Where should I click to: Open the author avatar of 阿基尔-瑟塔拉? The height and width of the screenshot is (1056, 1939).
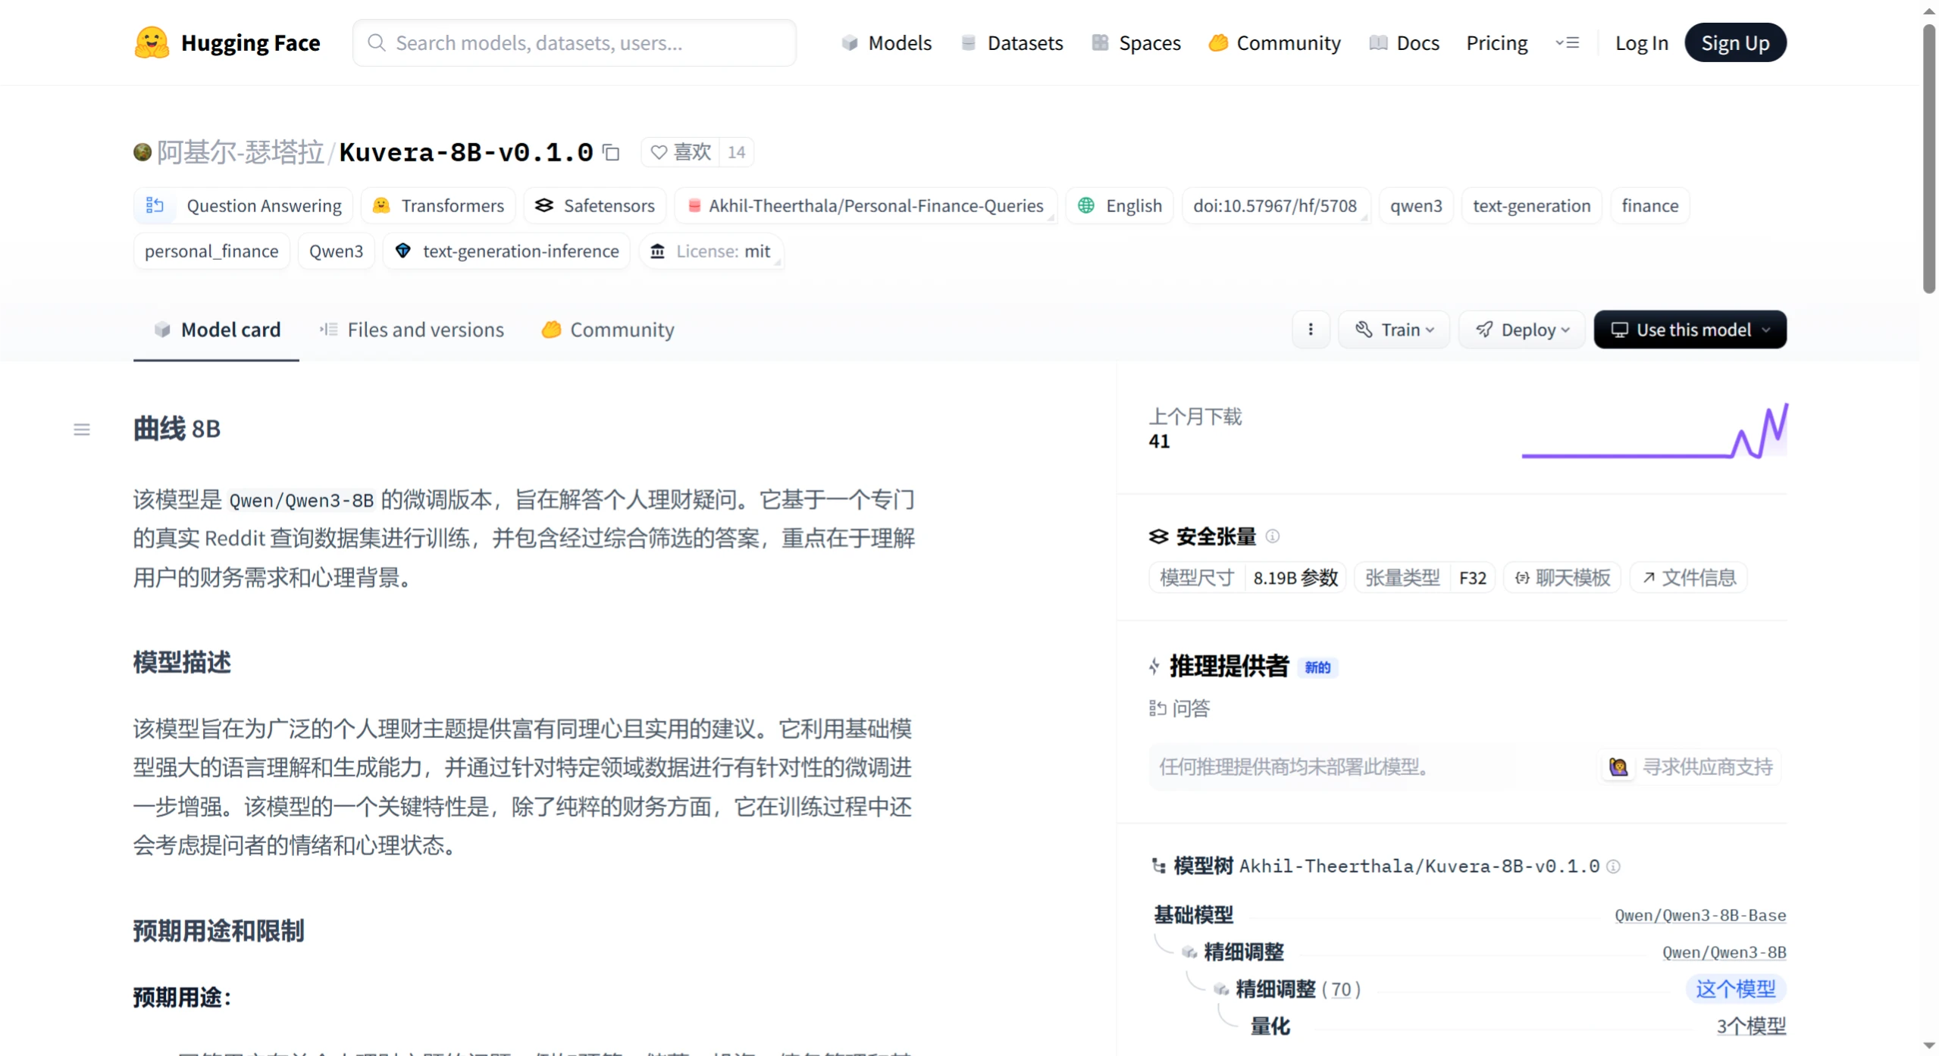(143, 152)
